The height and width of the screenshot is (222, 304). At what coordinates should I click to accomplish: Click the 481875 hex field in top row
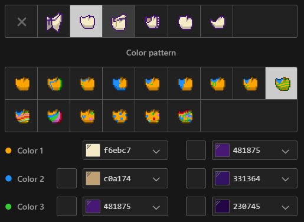coord(254,151)
